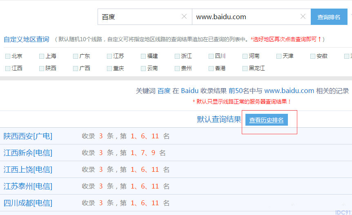Open the 江西新余[电信] route link

click(x=28, y=153)
